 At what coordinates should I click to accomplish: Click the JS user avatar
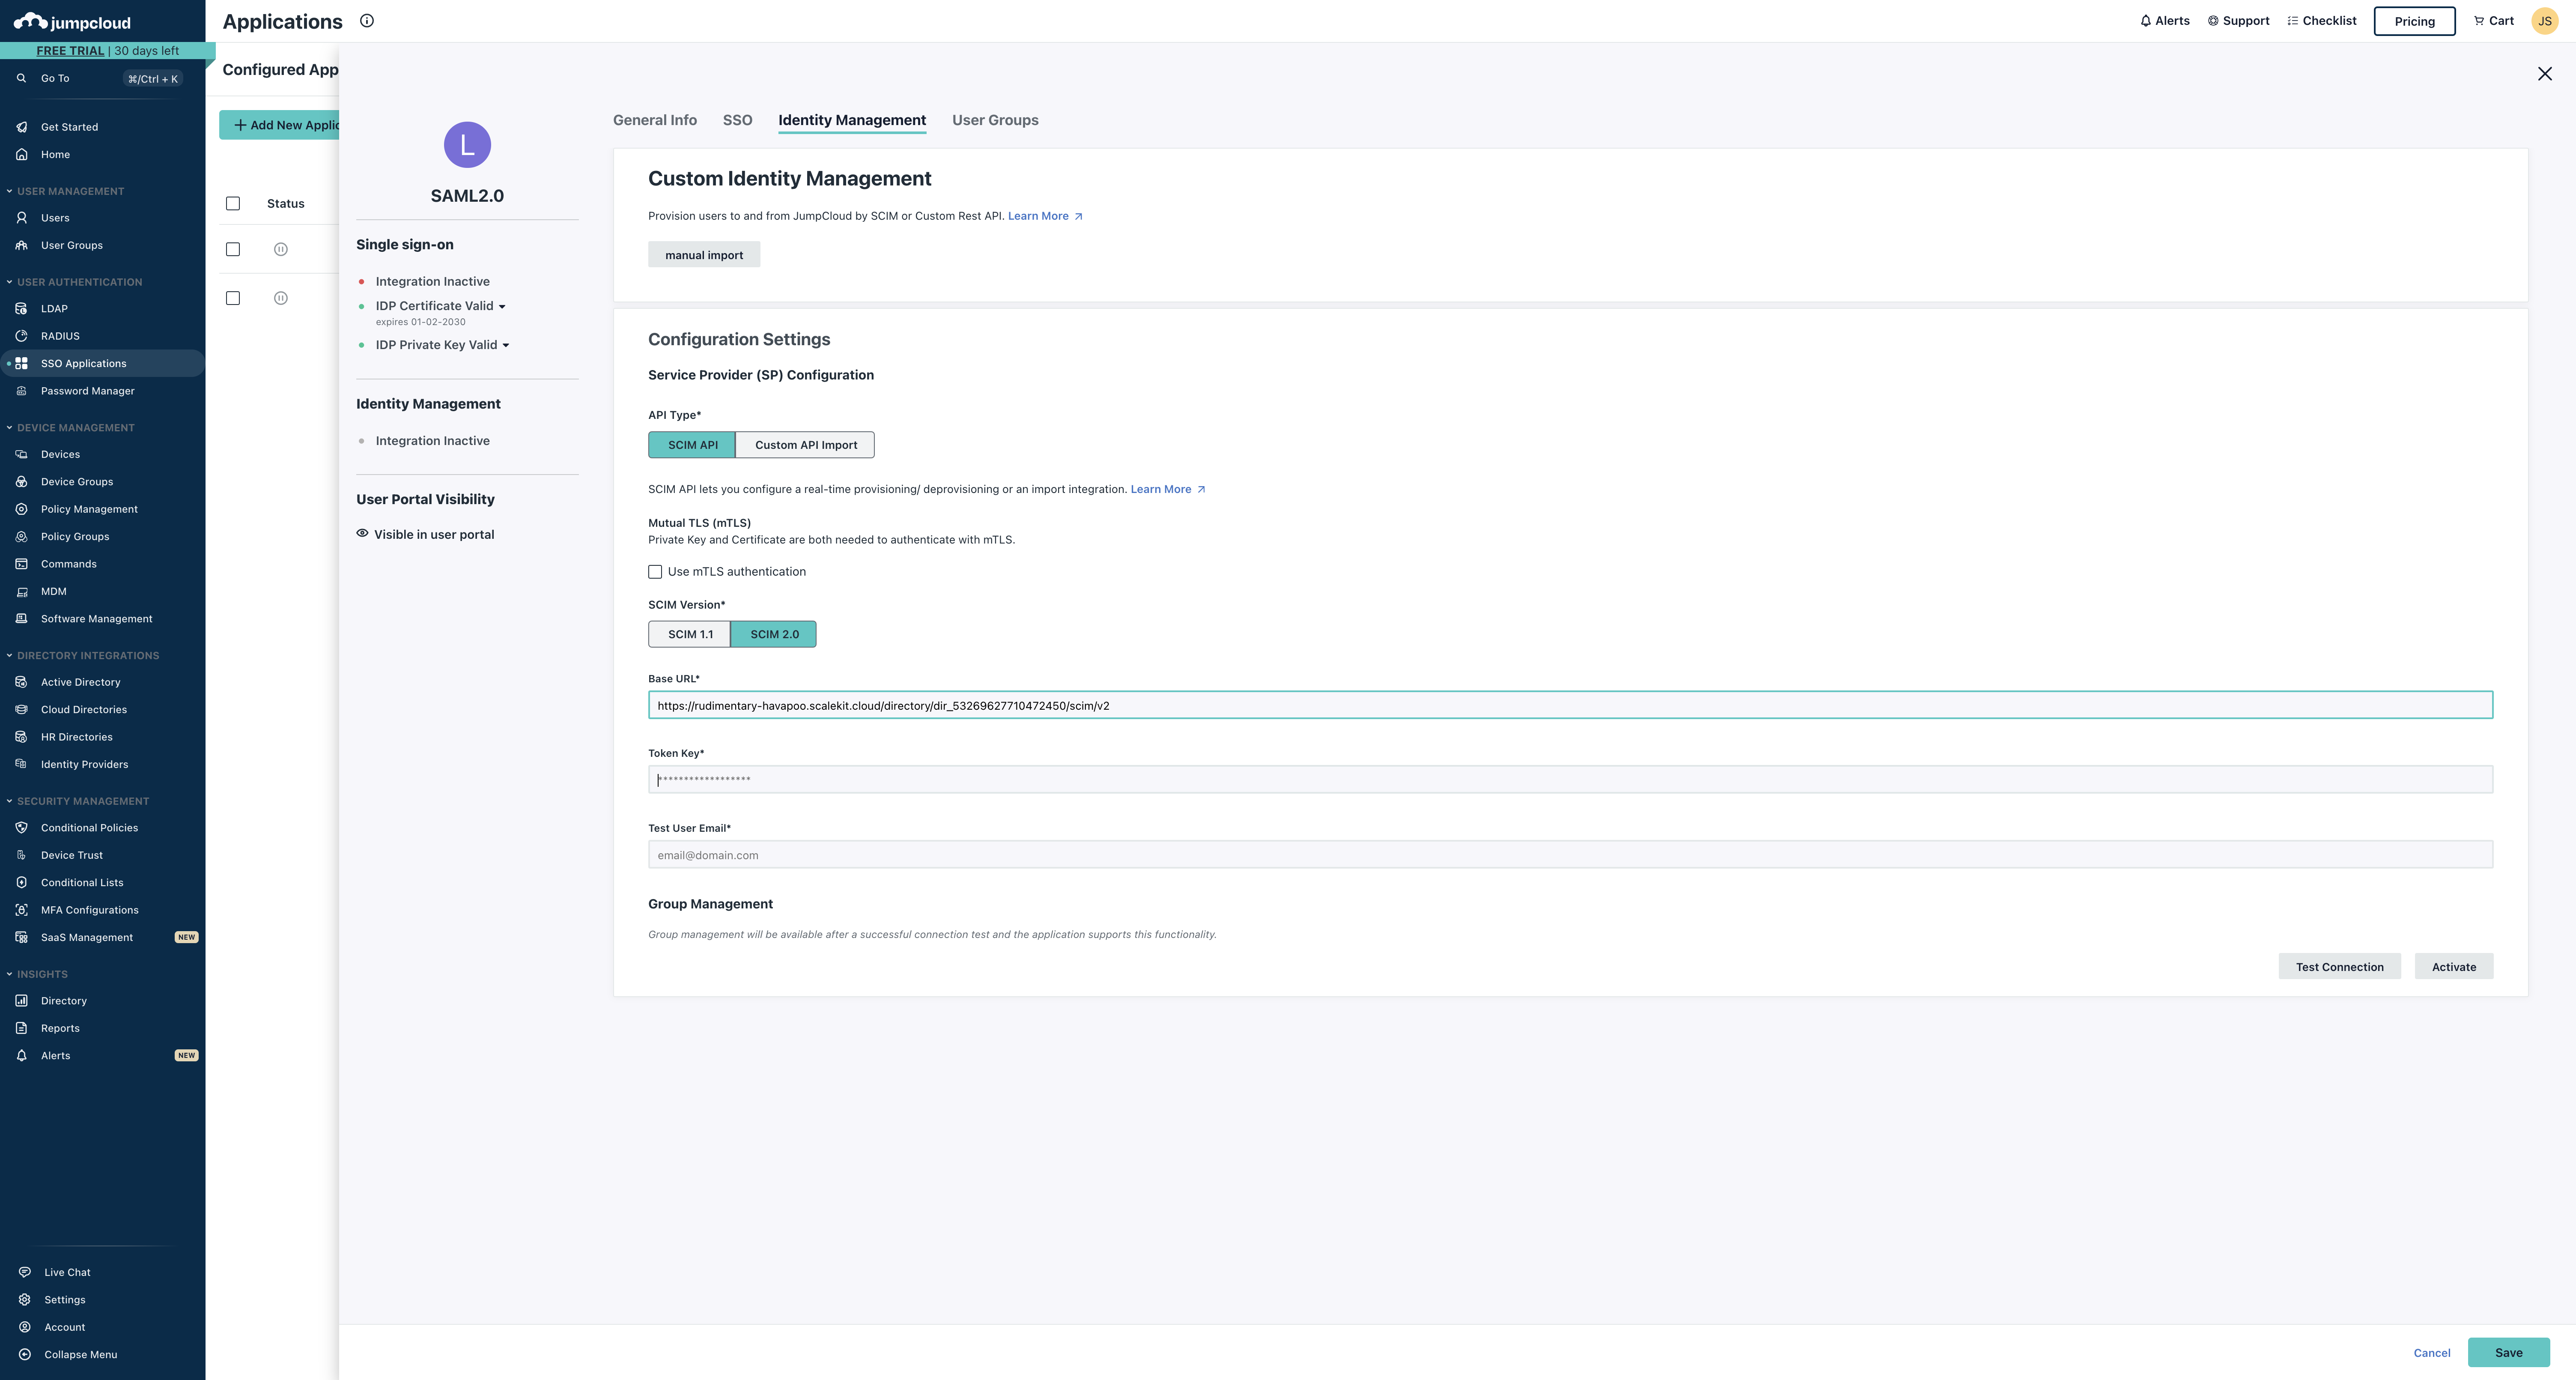[x=2545, y=21]
